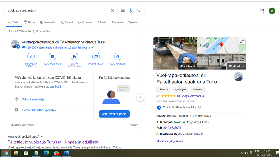Click the Sivusto button
This screenshot has height=157, width=279.
click(164, 90)
